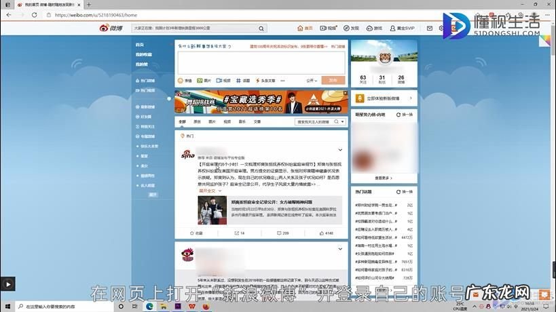Open 我的收藏 in left sidebar
The height and width of the screenshot is (312, 556).
144,54
